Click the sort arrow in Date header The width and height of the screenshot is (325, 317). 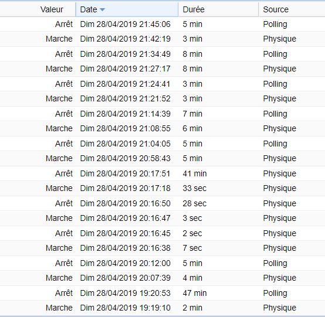pos(102,9)
